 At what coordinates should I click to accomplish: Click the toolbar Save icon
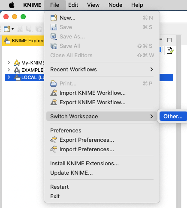[x=20, y=29]
